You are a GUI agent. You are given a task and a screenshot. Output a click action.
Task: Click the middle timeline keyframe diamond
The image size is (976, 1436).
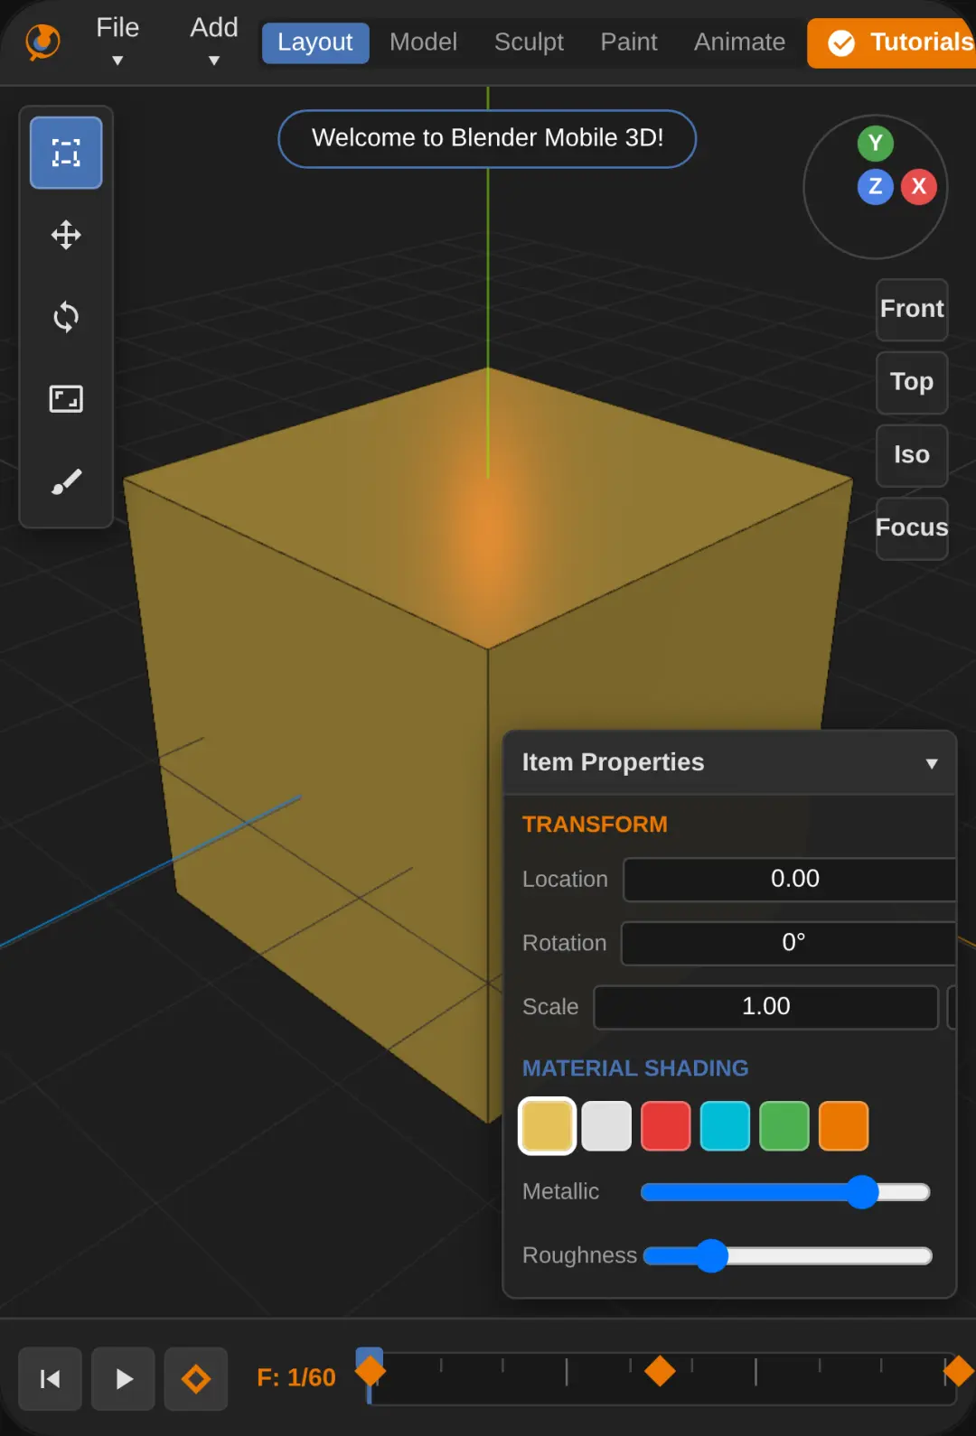(x=660, y=1371)
